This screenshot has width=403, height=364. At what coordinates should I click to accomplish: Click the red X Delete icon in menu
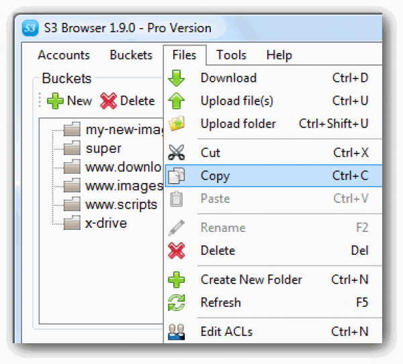pos(176,250)
